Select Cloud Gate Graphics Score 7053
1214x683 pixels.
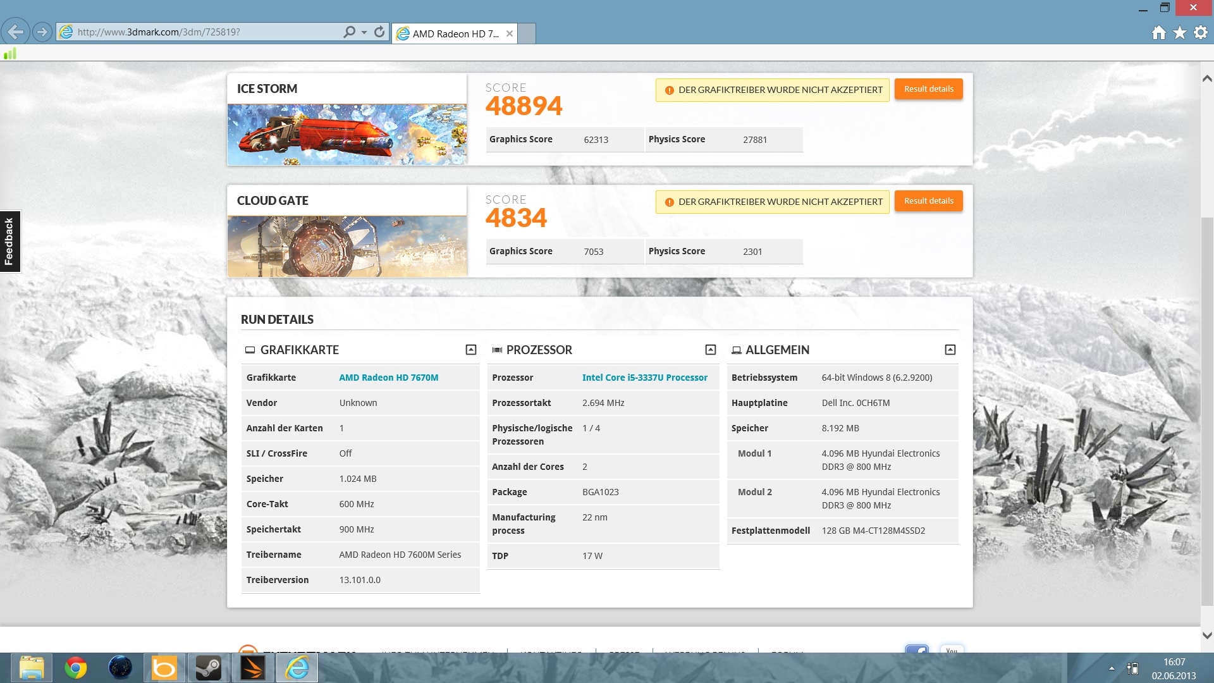pos(593,252)
